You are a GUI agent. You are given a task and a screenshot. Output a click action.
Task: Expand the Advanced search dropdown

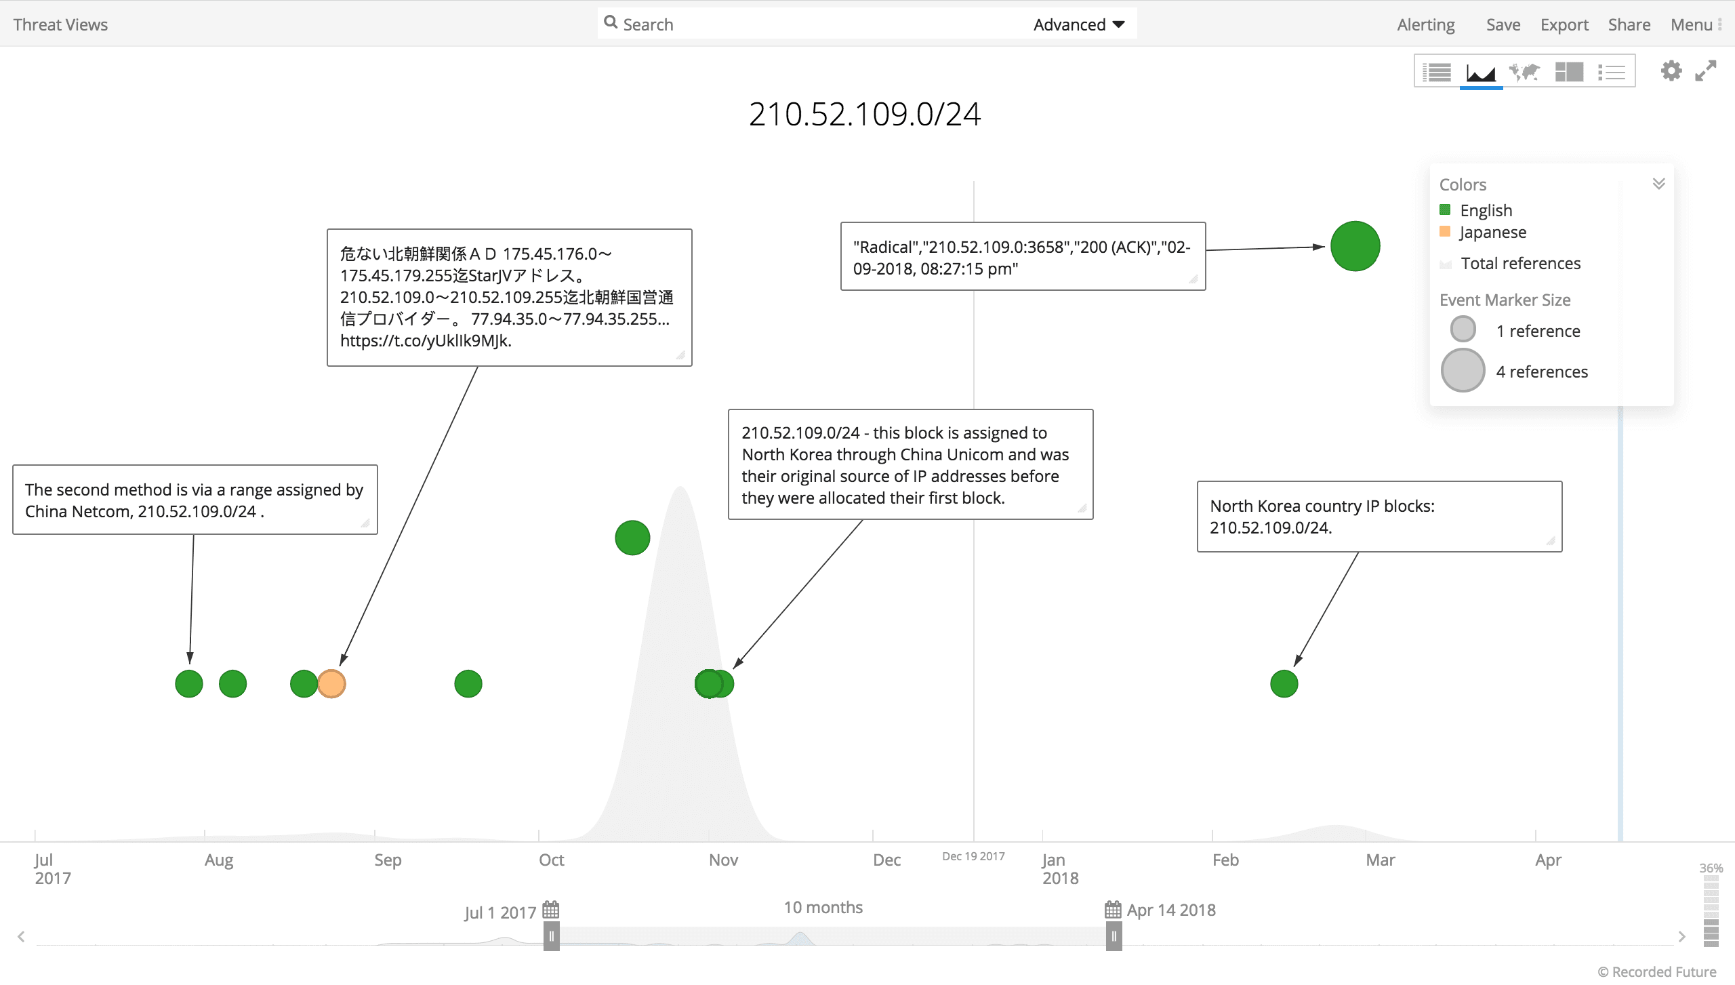click(x=1077, y=22)
